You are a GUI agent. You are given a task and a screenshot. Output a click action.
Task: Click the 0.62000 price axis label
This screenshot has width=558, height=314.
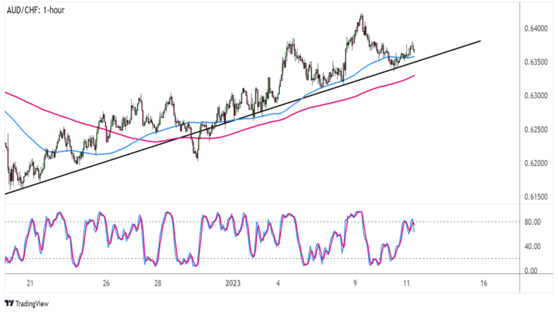tap(535, 163)
